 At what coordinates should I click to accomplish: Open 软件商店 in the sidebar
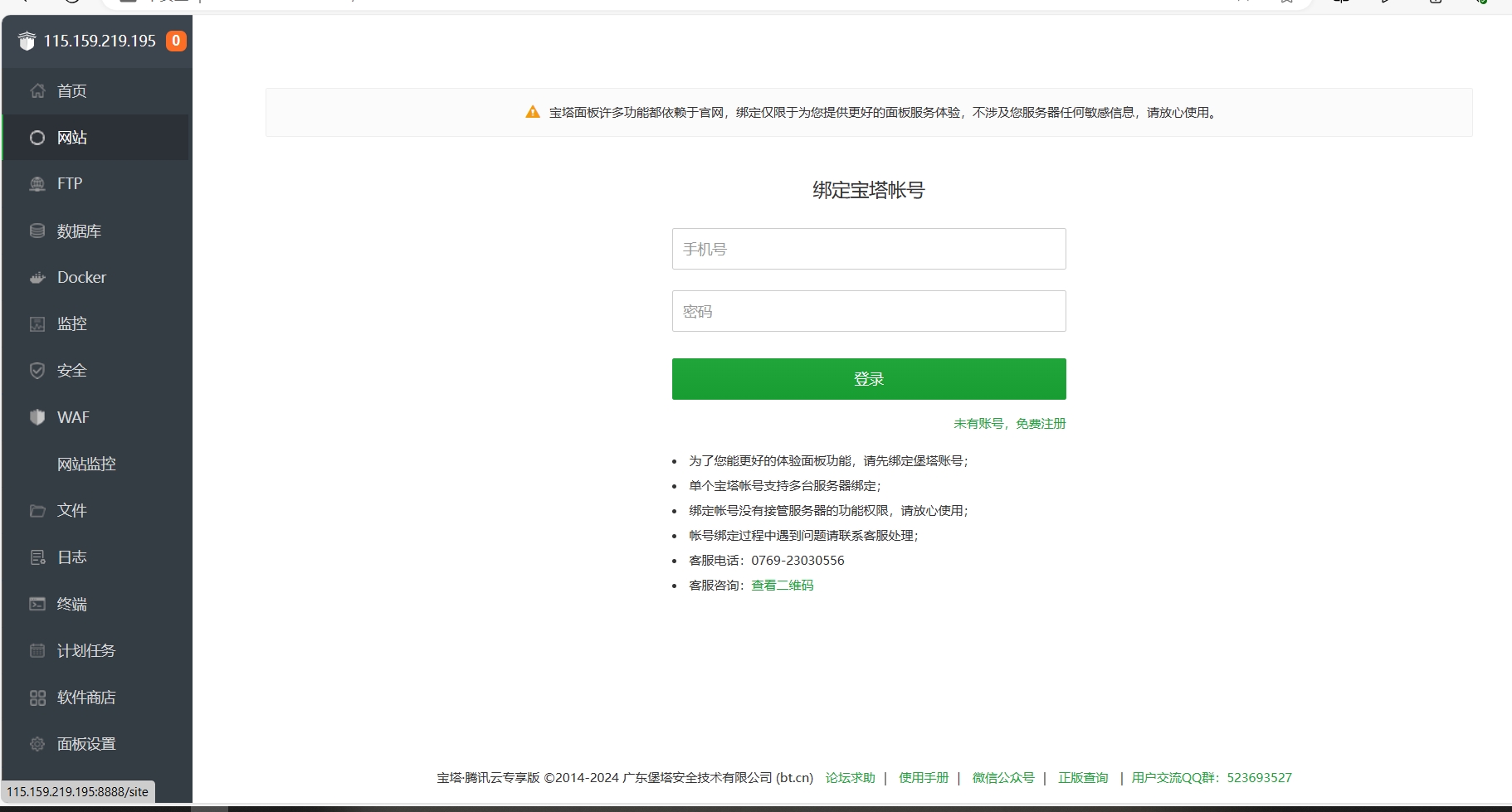(96, 698)
